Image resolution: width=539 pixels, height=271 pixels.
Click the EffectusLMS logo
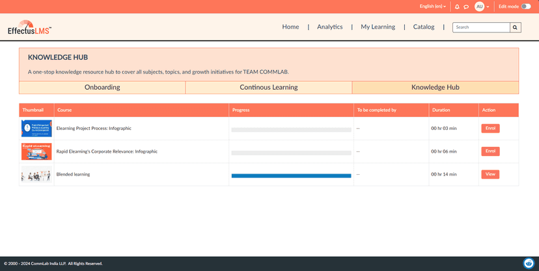click(29, 27)
